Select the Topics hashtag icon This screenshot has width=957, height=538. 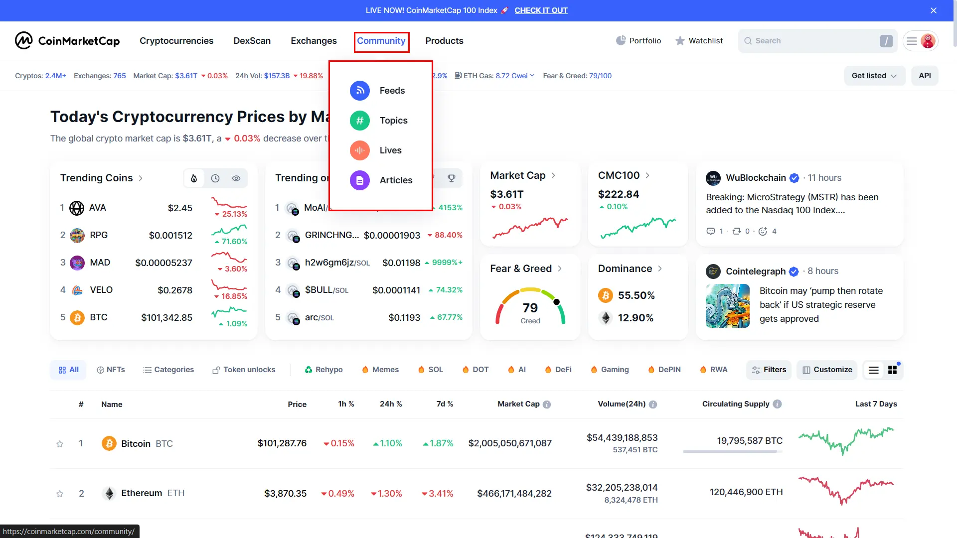[x=360, y=121]
